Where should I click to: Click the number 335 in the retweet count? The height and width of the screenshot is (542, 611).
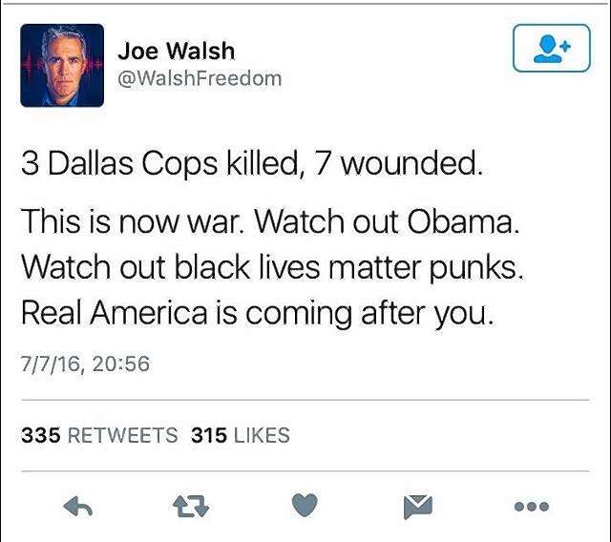coord(41,435)
